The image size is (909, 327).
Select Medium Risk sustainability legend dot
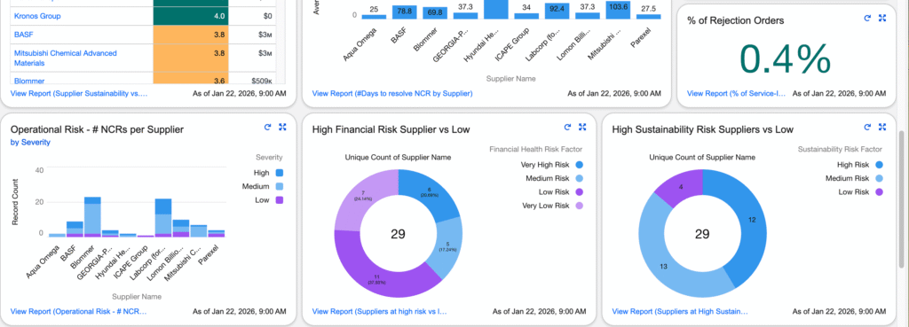[880, 179]
